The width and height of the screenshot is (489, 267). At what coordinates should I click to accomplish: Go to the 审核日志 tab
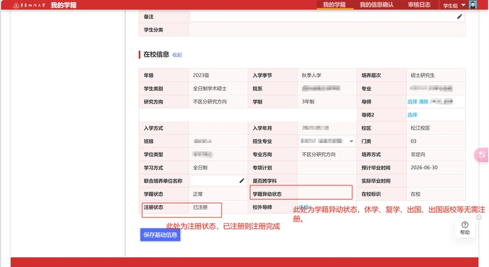[420, 5]
